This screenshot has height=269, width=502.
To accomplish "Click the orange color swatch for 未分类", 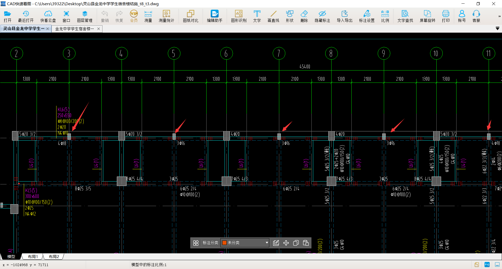I will 224,243.
